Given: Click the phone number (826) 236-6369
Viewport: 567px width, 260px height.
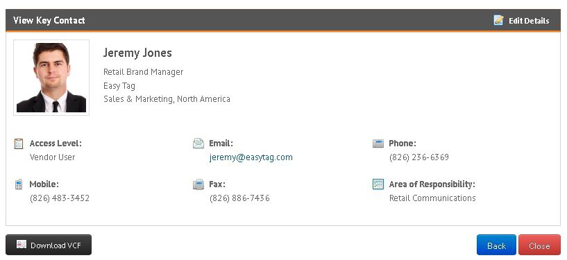Looking at the screenshot, I should (x=419, y=157).
